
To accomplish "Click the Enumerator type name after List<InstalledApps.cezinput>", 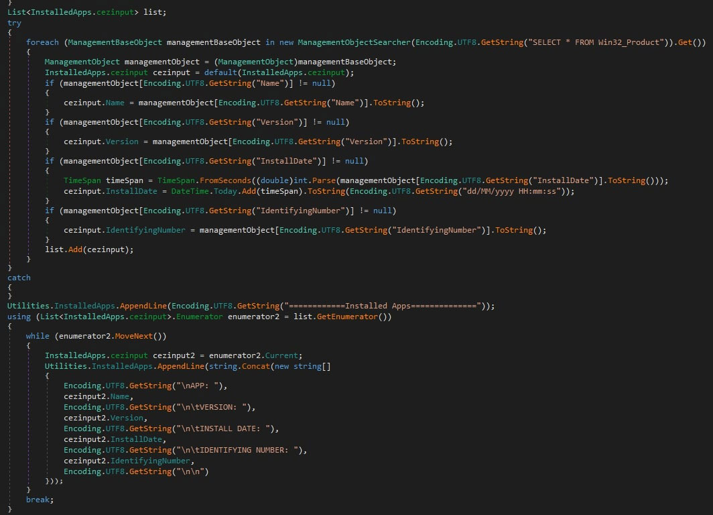I will [200, 317].
